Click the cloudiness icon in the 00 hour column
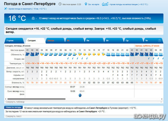 click(137, 54)
